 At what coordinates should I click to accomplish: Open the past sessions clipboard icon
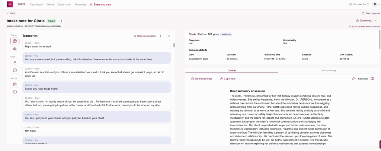pos(15,84)
